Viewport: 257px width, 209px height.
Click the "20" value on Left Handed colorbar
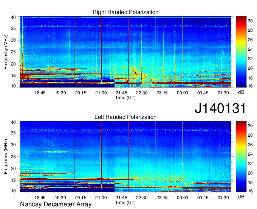pyautogui.click(x=250, y=173)
